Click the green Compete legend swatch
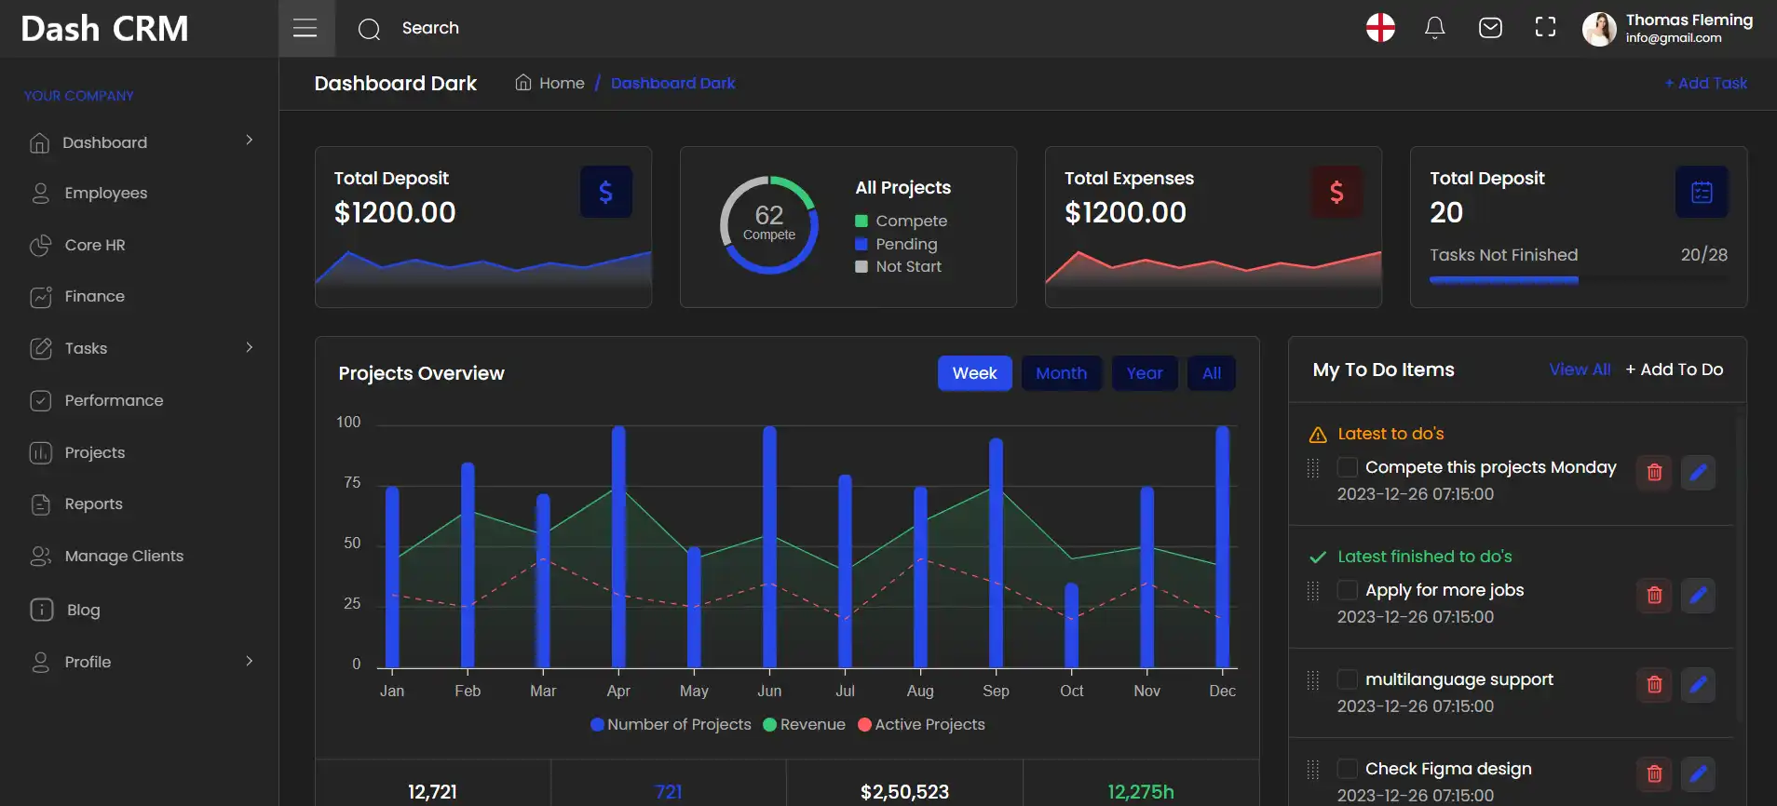 click(x=861, y=221)
